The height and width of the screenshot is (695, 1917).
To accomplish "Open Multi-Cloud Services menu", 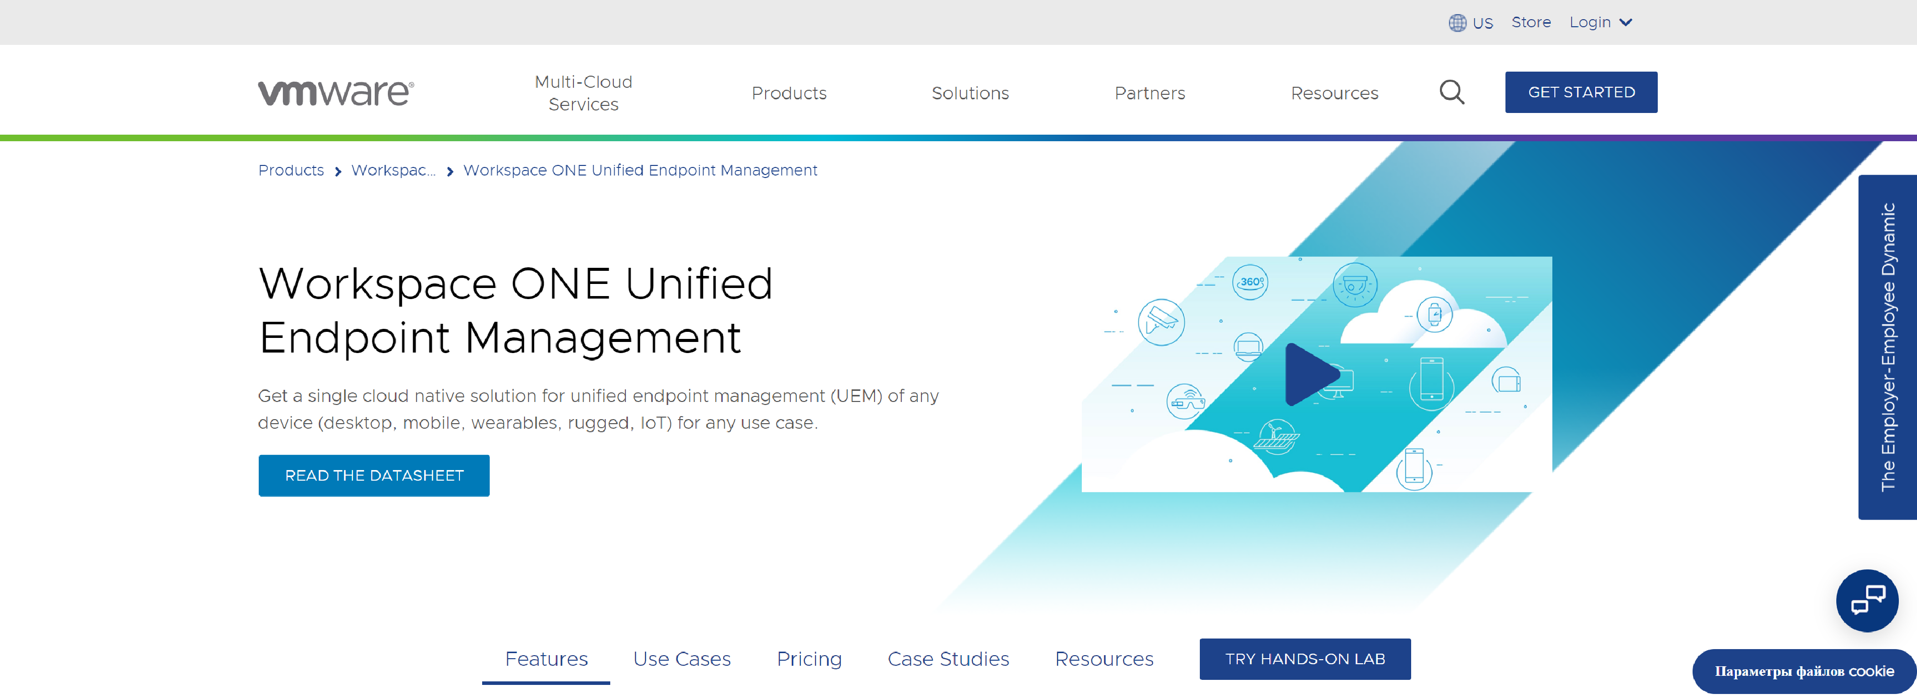I will [x=584, y=93].
